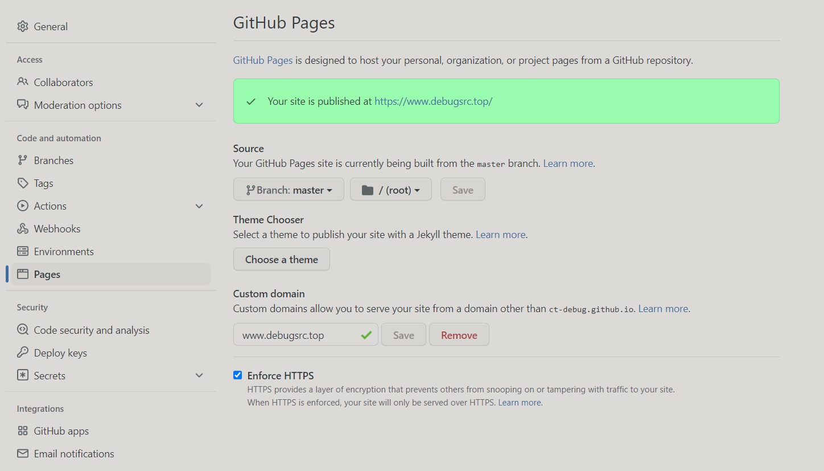The height and width of the screenshot is (471, 824).
Task: Click the Branches git-branch icon
Action: pos(23,161)
